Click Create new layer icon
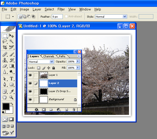 point(66,110)
